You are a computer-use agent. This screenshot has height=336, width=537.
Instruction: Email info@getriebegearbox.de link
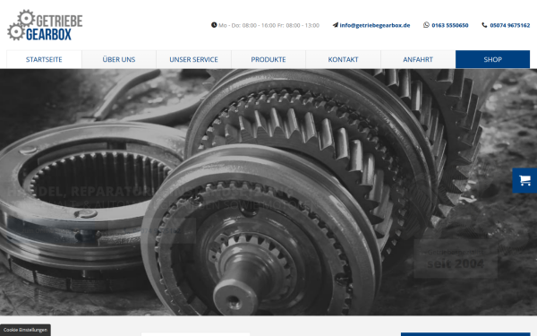coord(375,25)
